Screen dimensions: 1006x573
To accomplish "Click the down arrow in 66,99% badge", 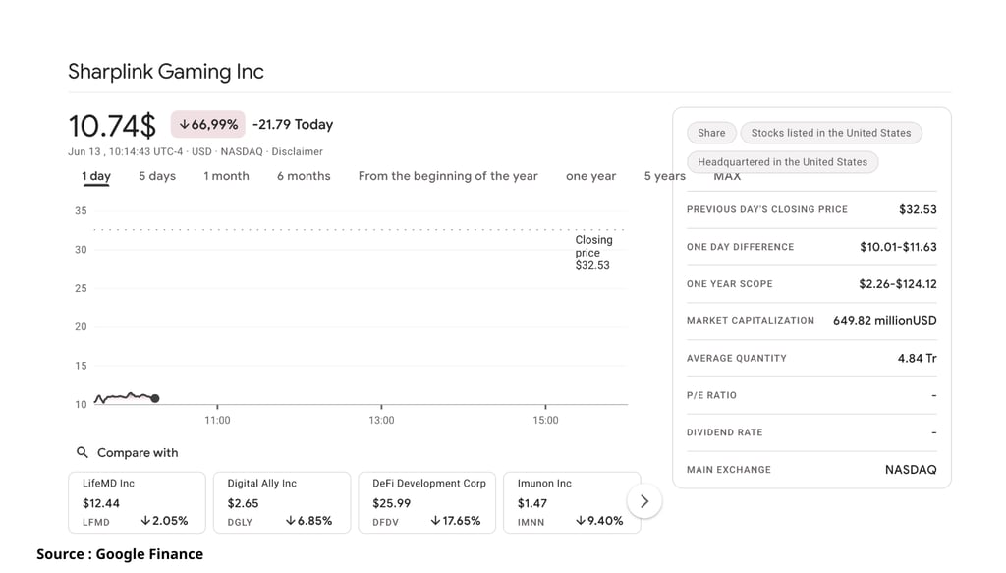I will [x=184, y=125].
